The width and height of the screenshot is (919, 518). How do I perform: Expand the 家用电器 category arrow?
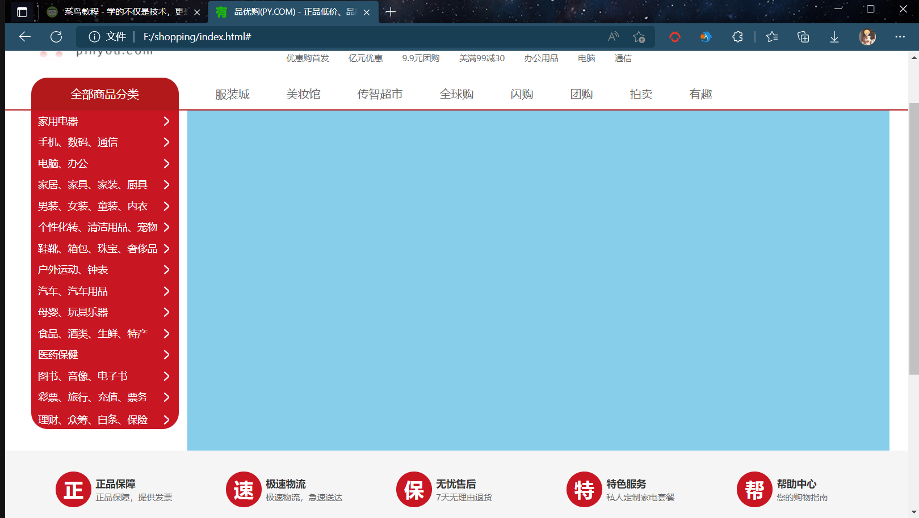[166, 121]
